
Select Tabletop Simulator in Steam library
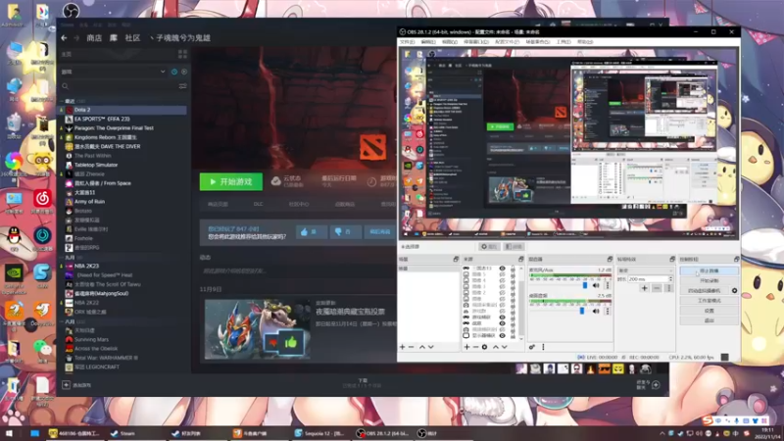pyautogui.click(x=96, y=165)
